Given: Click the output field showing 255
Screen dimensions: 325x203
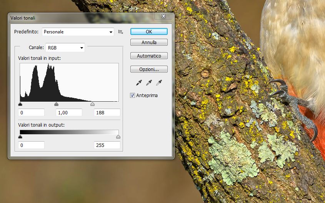Looking at the screenshot, I should point(107,145).
